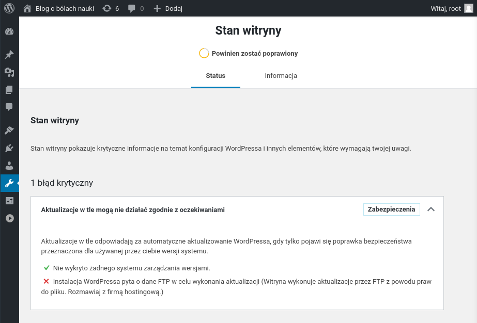Click the green check mark icon
The width and height of the screenshot is (477, 323).
(47, 268)
